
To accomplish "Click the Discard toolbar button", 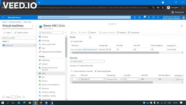I will pos(82,32).
